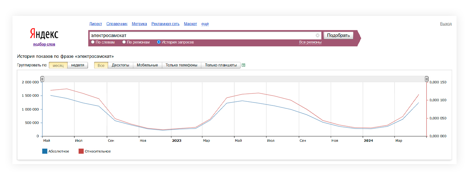The height and width of the screenshot is (180, 469).
Task: Open the «подбор слов» link under the logo
Action: (44, 45)
